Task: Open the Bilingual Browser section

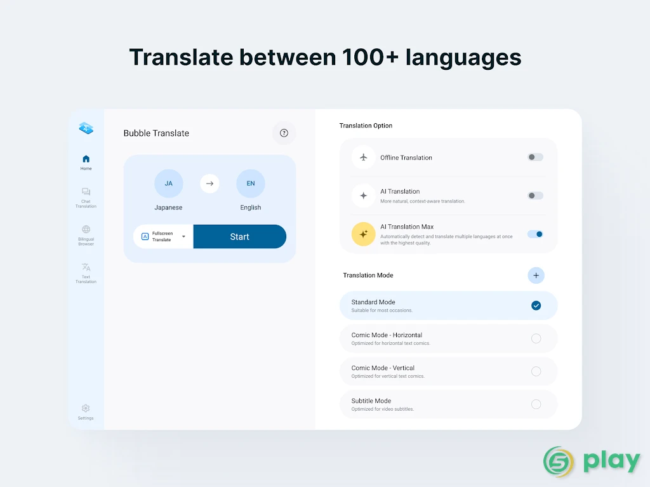Action: click(x=86, y=235)
